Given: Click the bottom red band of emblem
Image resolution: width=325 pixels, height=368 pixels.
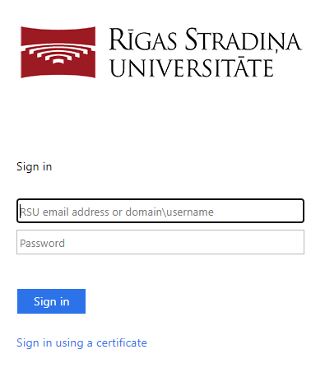Looking at the screenshot, I should pos(58,70).
